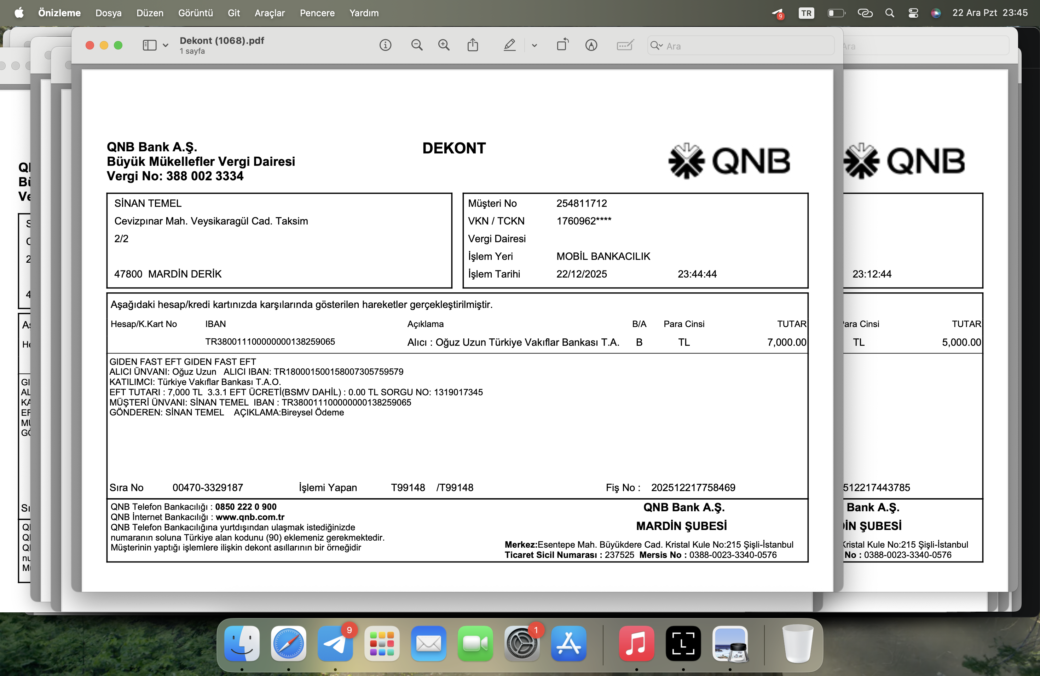This screenshot has width=1040, height=676.
Task: Click the MARDİN ŞUBESİ branch name
Action: tap(682, 526)
